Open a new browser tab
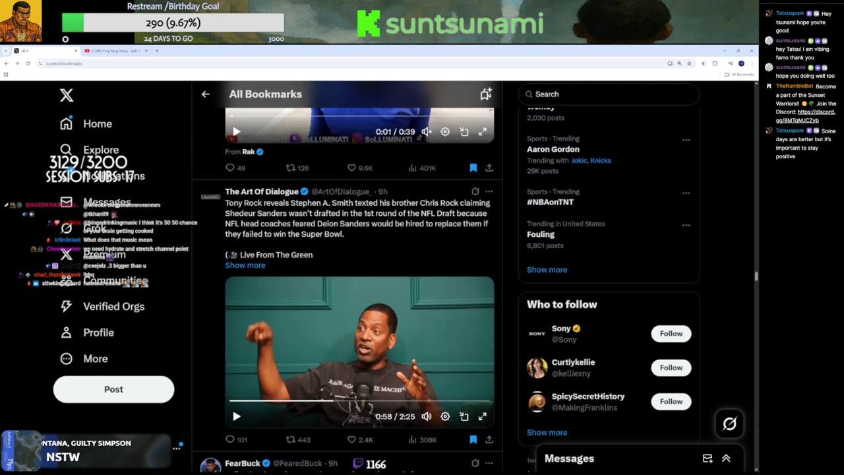844x475 pixels. point(156,51)
